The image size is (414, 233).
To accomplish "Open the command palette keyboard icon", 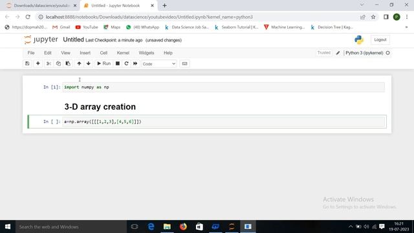I will pyautogui.click(x=184, y=63).
